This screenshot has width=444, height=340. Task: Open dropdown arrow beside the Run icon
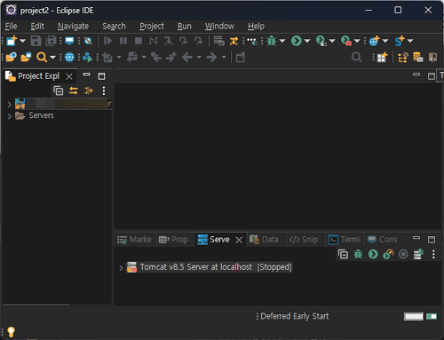(307, 41)
